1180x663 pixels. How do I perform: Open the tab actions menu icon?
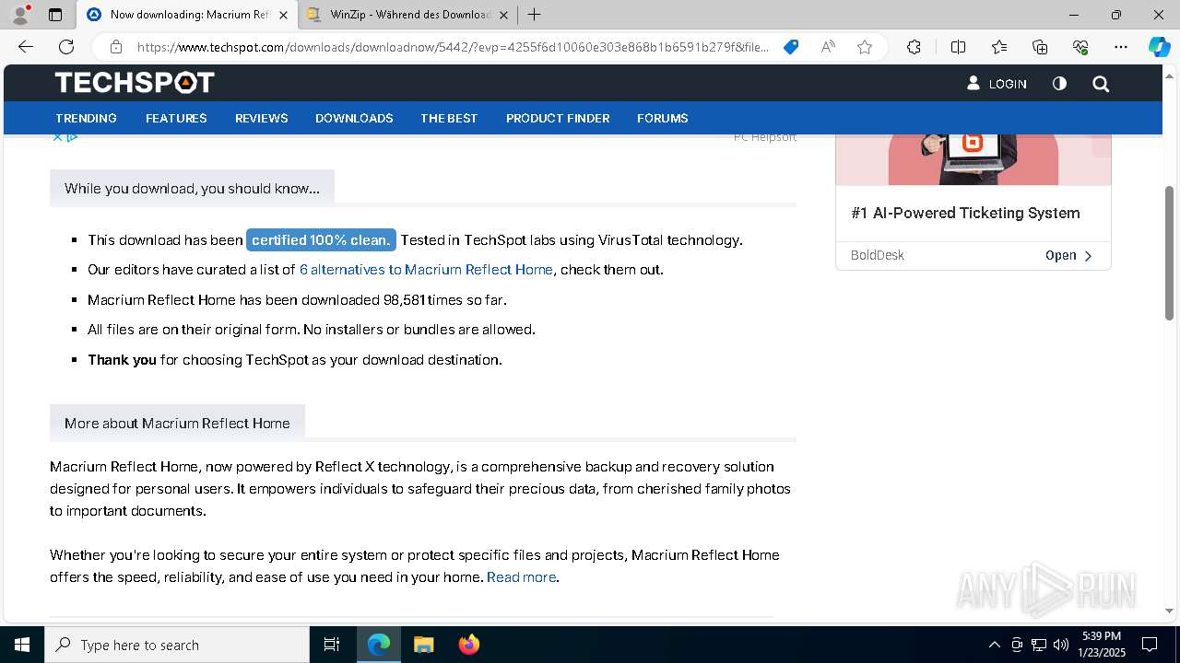[55, 15]
